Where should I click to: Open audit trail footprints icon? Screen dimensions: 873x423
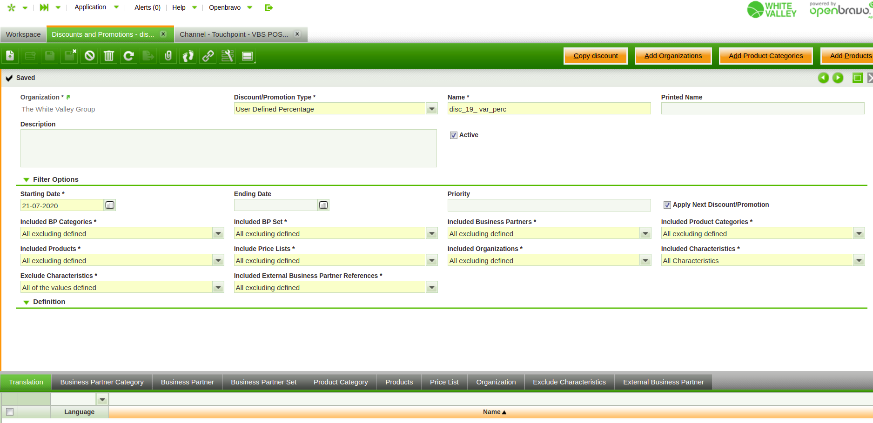click(188, 56)
